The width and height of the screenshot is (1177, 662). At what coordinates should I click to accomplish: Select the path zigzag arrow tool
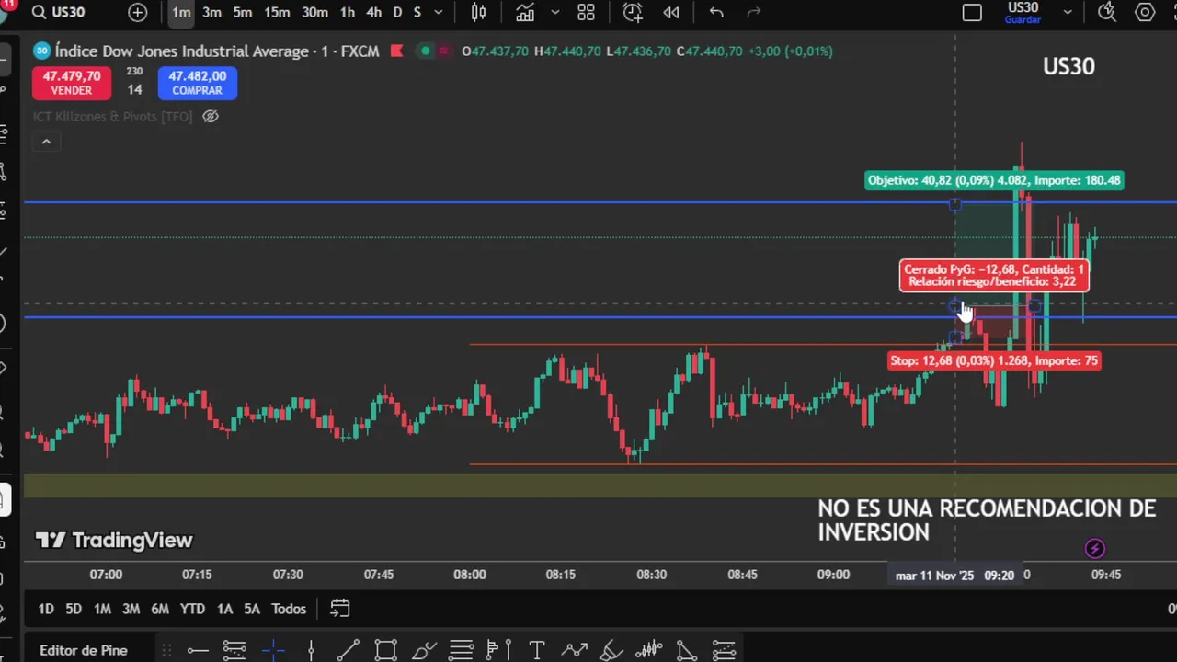coord(575,651)
